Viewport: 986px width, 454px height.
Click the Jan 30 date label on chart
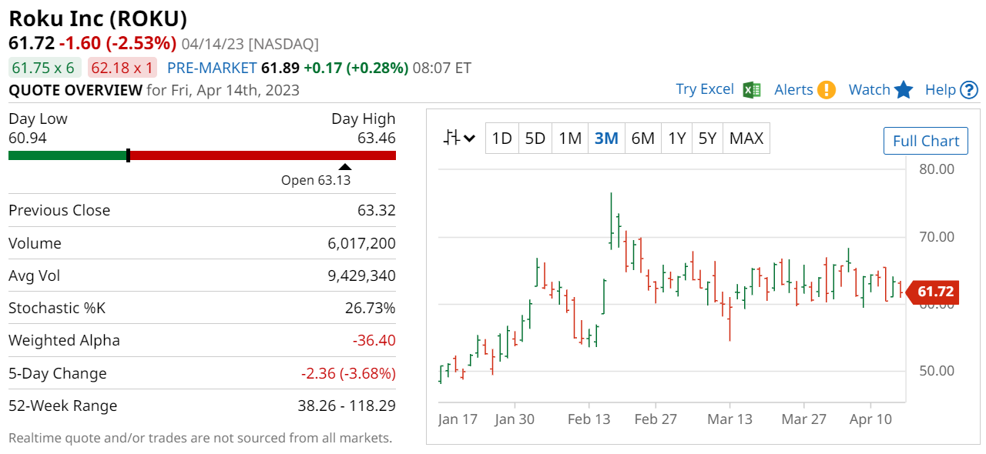point(515,419)
